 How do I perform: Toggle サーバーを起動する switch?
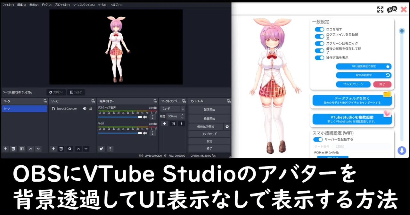click(318, 139)
